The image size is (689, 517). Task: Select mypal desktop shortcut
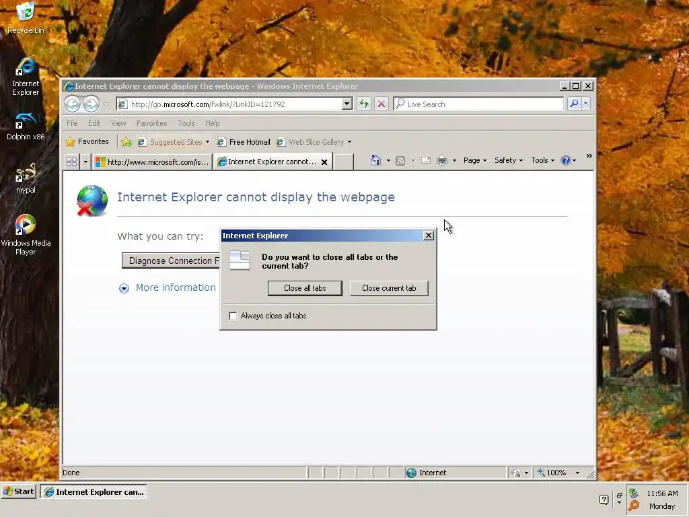[26, 178]
